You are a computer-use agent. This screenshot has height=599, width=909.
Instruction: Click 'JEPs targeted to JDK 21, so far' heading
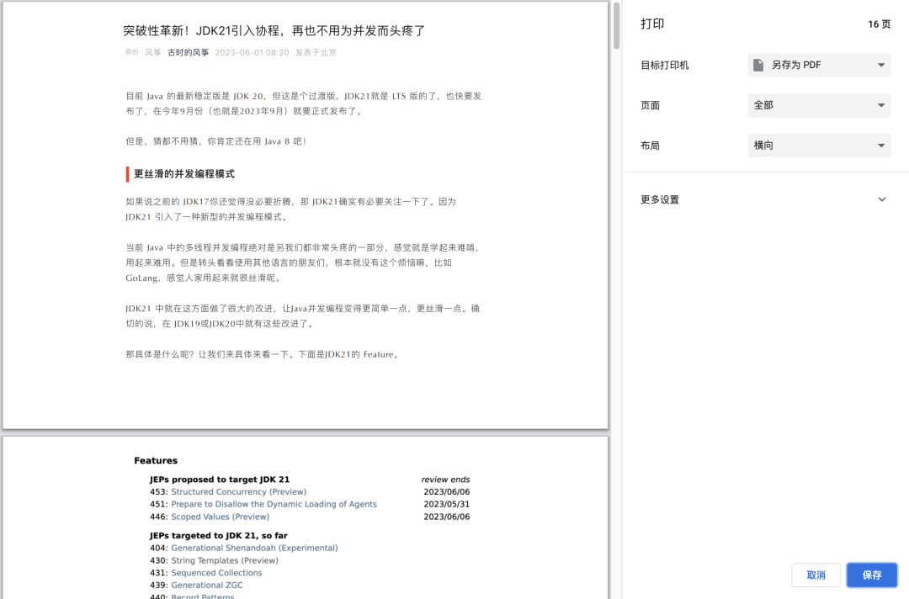[219, 536]
